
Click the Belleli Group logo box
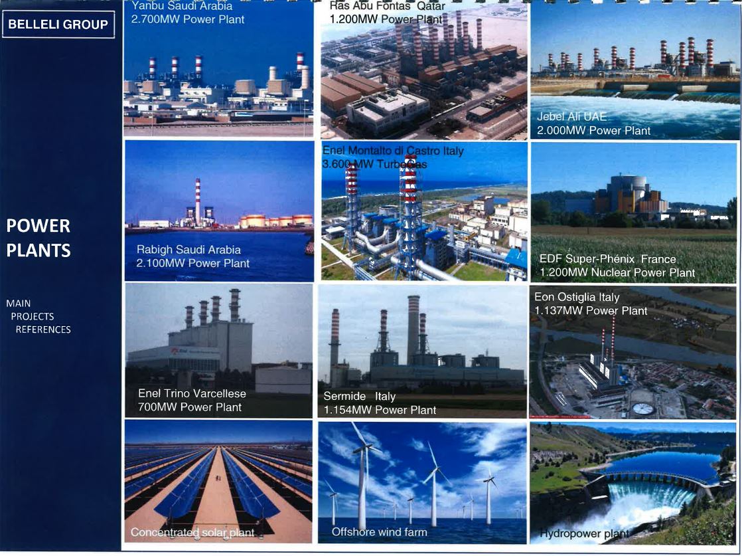pyautogui.click(x=58, y=25)
